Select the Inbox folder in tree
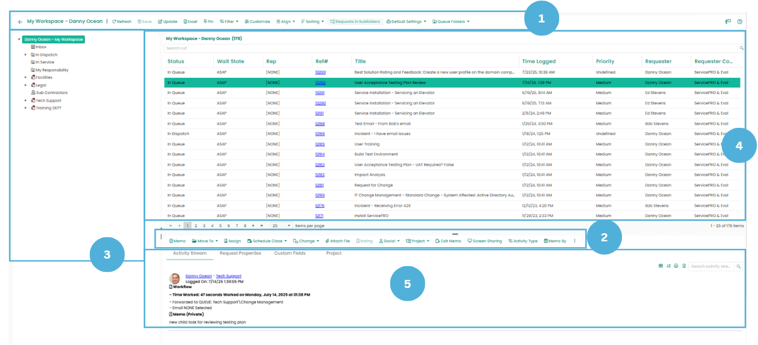The width and height of the screenshot is (758, 345). 40,47
